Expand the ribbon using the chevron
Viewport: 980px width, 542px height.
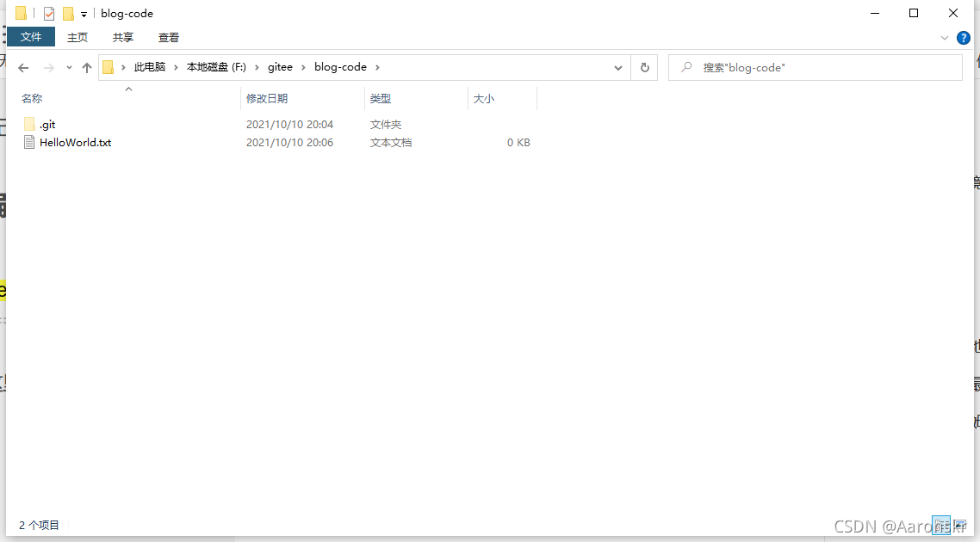click(945, 38)
